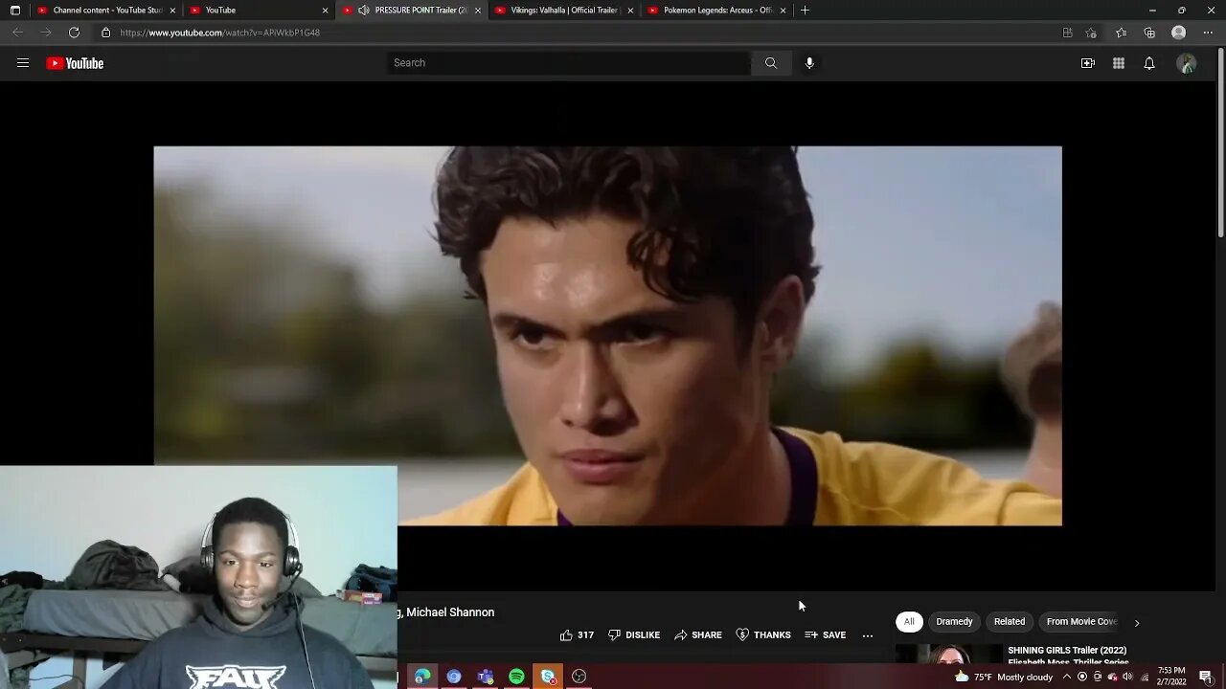Open the taskbar clock 7:53 PM
Viewport: 1226px width, 689px height.
coord(1171,677)
